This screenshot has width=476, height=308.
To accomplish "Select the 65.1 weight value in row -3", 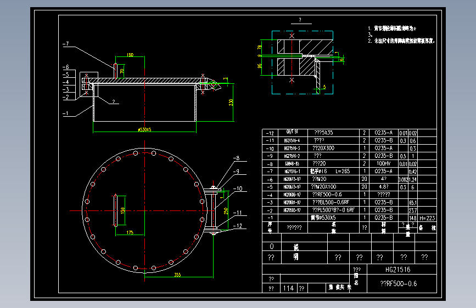I will coord(413,203).
